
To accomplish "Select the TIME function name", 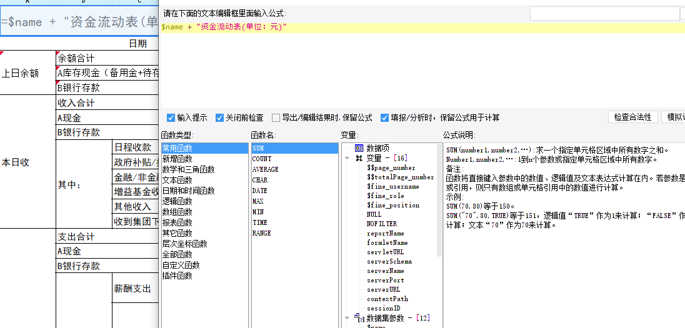I will 295,223.
